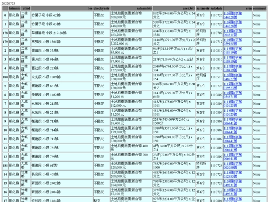Open the crm case link in row 2

pos(233,50)
